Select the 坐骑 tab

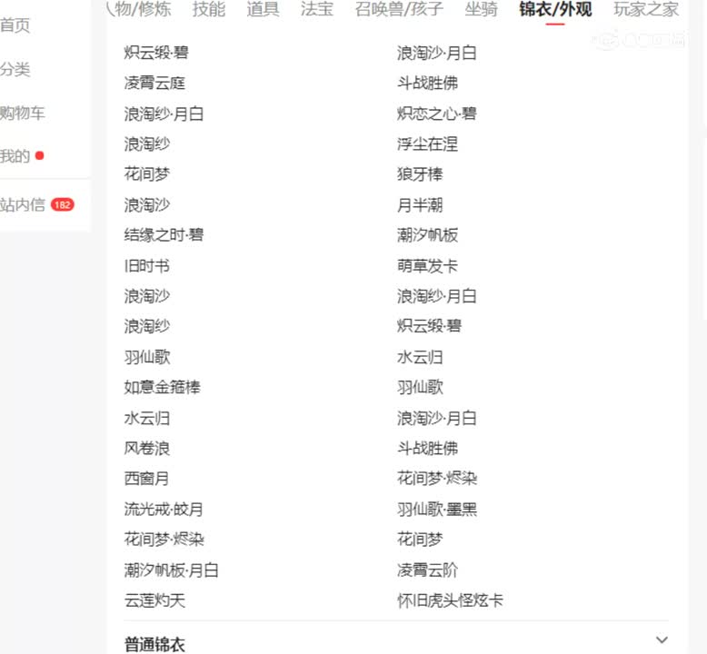481,9
